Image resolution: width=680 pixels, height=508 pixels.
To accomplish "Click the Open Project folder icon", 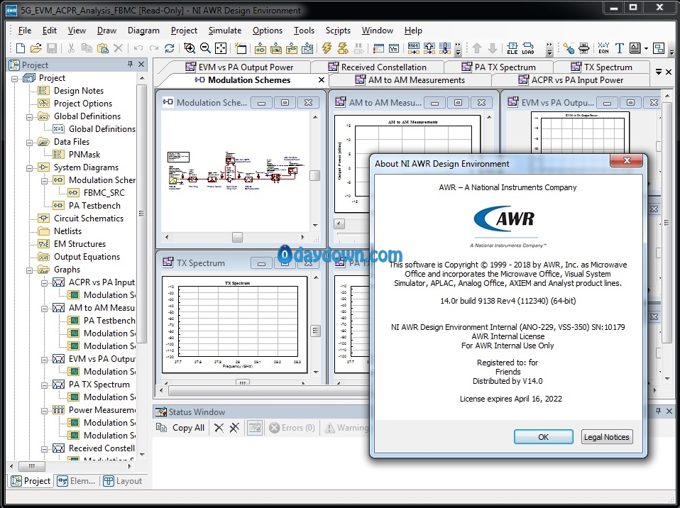I will coord(36,48).
